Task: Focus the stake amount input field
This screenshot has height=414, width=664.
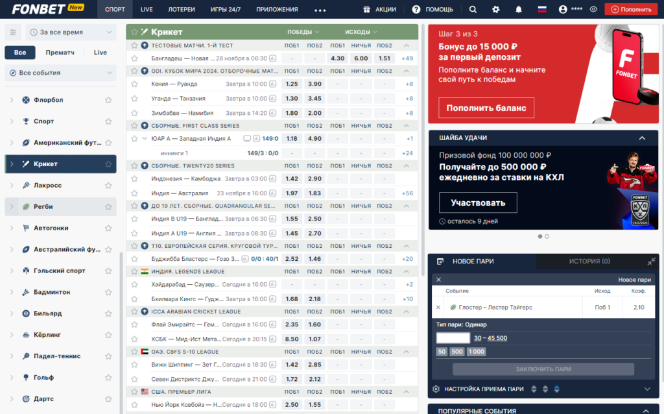Action: click(453, 337)
